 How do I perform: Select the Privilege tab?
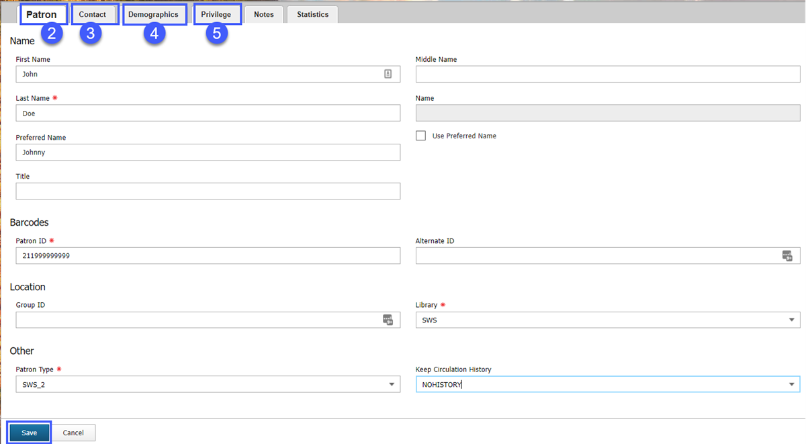[216, 15]
